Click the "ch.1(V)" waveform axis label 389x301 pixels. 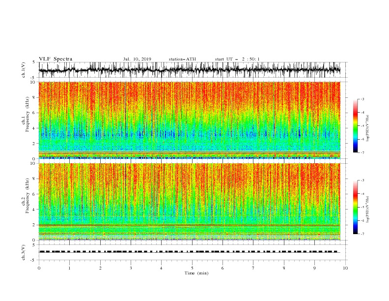pyautogui.click(x=24, y=70)
